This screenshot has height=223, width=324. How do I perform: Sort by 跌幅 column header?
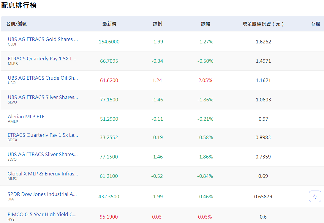click(206, 24)
